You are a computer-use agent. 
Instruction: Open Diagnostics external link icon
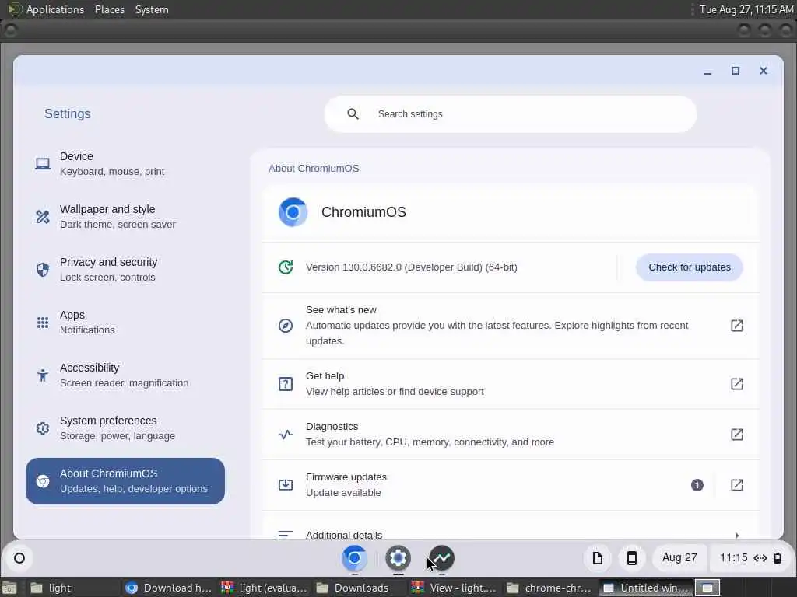pos(737,435)
